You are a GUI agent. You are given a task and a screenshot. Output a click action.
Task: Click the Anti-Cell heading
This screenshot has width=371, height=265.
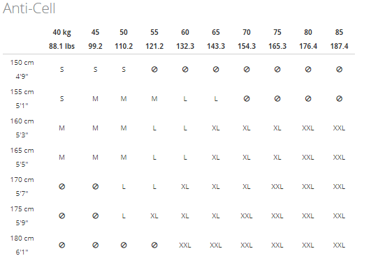pos(29,8)
